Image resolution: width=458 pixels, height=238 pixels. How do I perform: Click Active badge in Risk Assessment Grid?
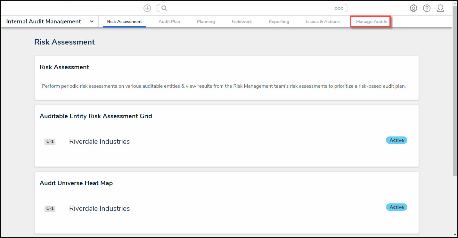point(397,140)
